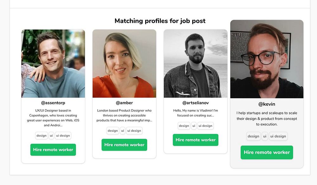Select the @amber username
Viewport: 317px width, 185px height.
tap(124, 103)
